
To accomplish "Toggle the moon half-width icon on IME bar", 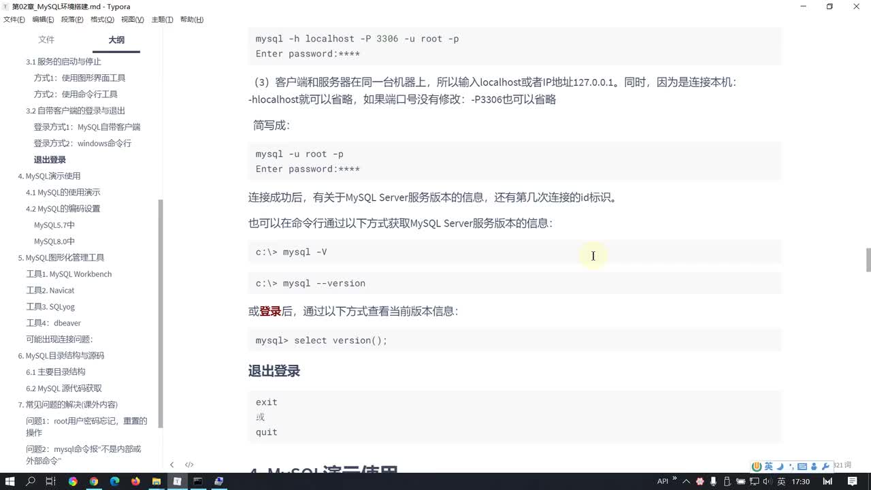I will (780, 466).
